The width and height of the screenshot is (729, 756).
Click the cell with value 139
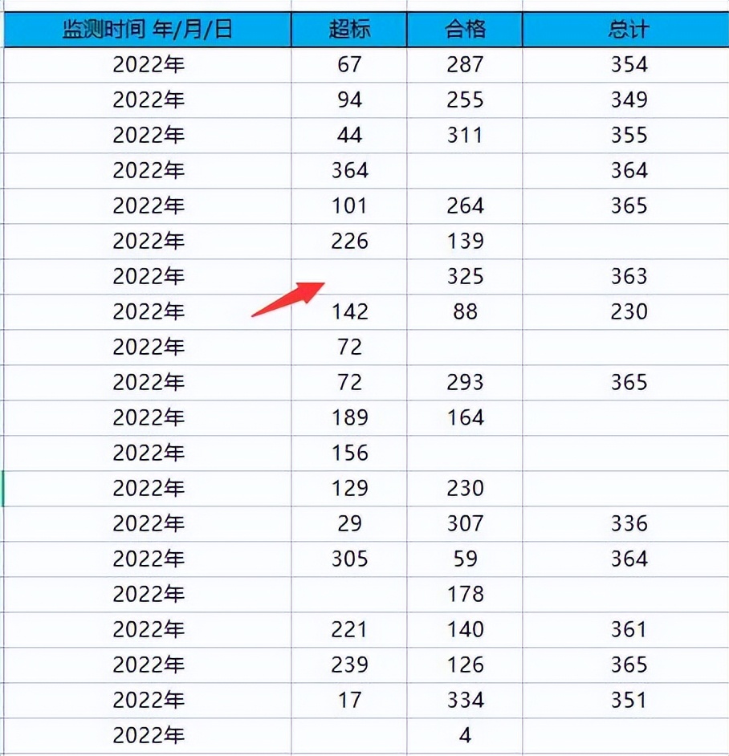pos(465,241)
